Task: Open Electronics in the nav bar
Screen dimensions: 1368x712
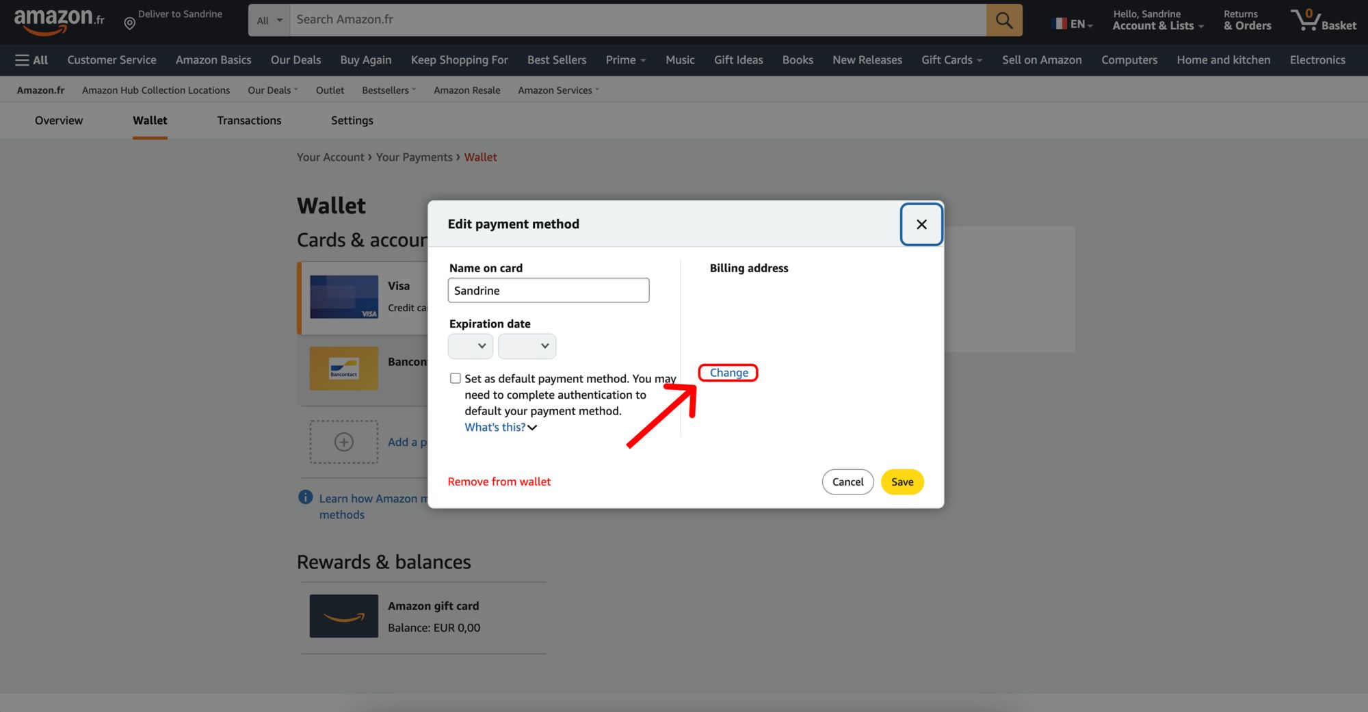Action: (1317, 60)
